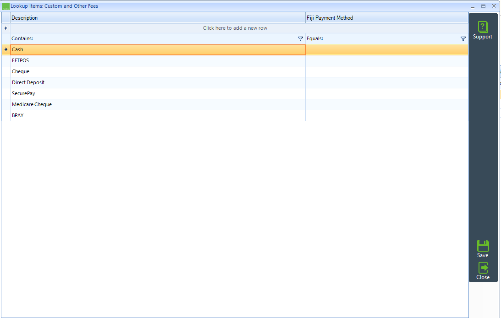Save the lookup item changes

tap(483, 249)
